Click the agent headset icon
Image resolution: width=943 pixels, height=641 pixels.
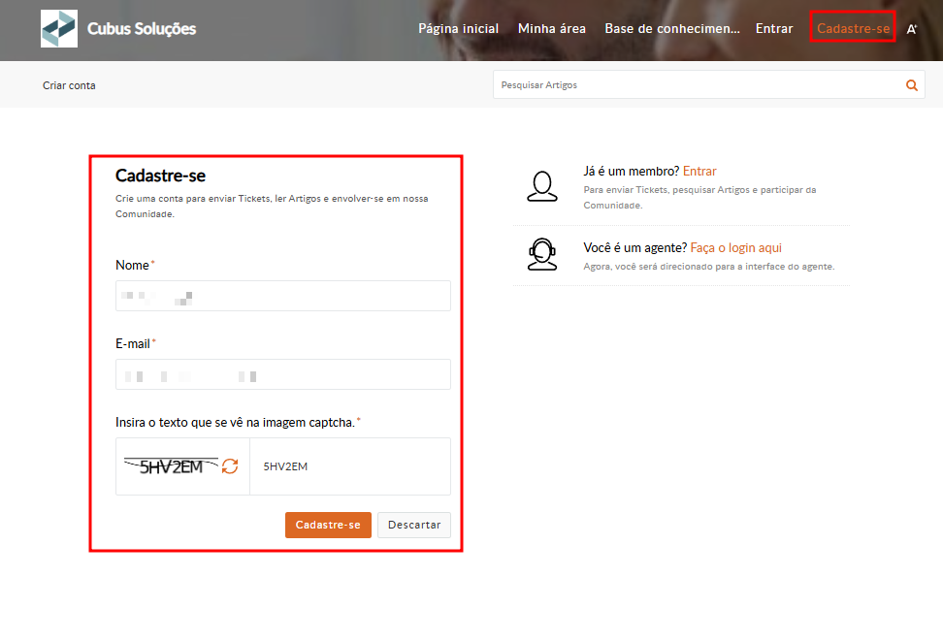click(x=542, y=254)
